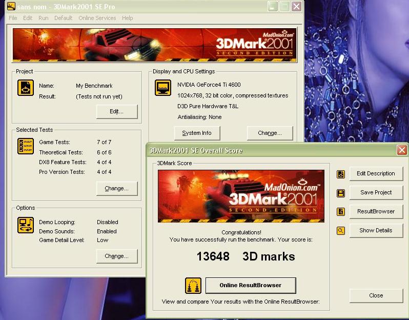409x320 pixels.
Task: Click the Demo Sounds 'Enabled' value
Action: (107, 231)
